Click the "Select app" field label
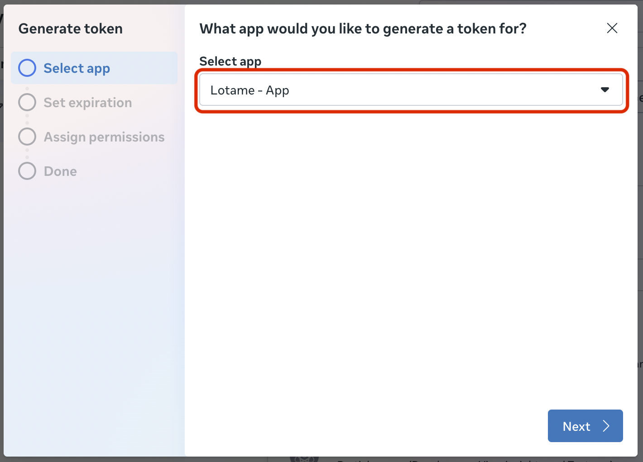 230,61
